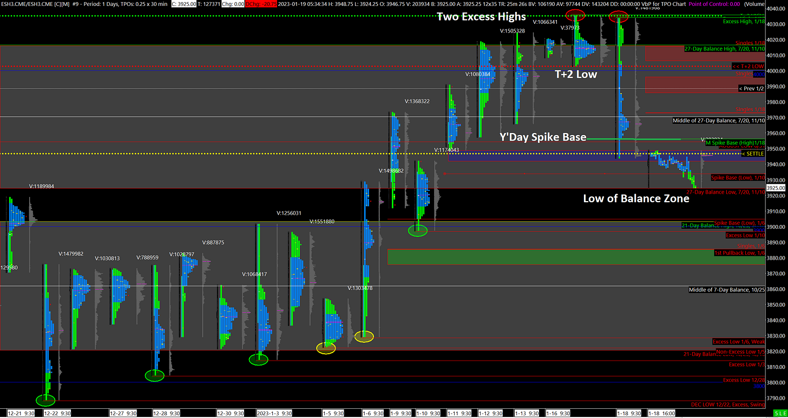Select the 1-18 16:00 date label

[661, 413]
